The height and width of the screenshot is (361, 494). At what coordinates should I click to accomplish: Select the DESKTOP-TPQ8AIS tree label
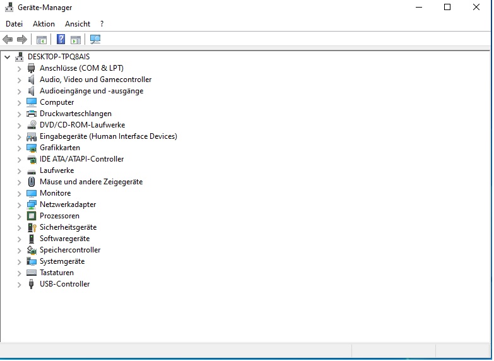click(x=59, y=57)
